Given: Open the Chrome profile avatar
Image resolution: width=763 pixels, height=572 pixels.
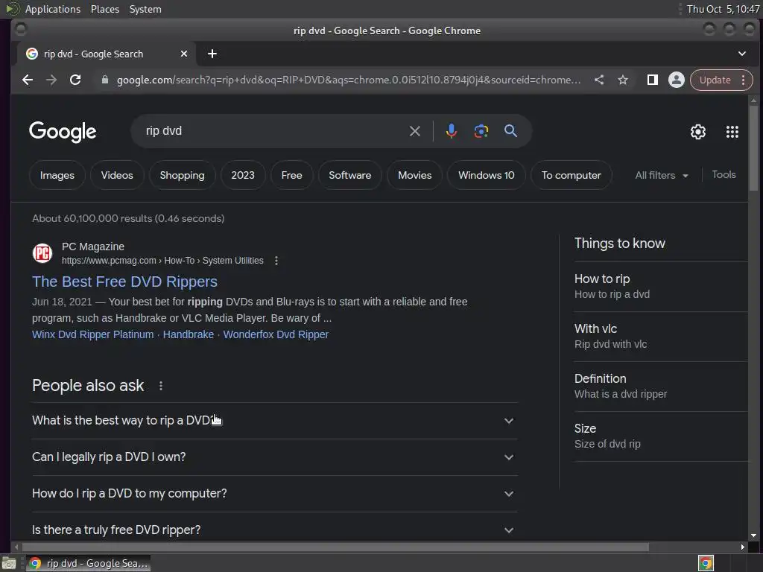Looking at the screenshot, I should (x=677, y=80).
